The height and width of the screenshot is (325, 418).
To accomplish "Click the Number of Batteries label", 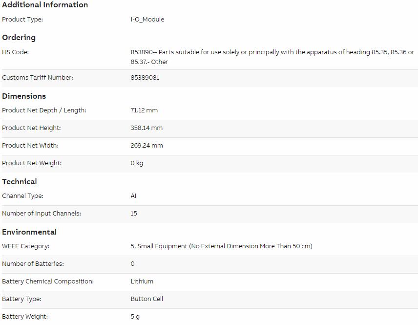I will tap(33, 264).
